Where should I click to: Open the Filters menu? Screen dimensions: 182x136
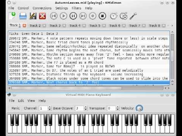point(76,8)
